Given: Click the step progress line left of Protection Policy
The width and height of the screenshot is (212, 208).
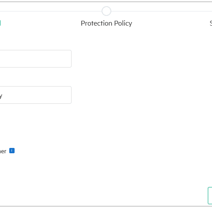Looking at the screenshot, I should click(51, 11).
